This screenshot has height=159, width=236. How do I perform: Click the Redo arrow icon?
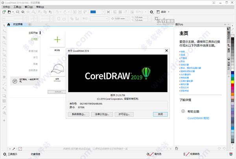click(65, 12)
